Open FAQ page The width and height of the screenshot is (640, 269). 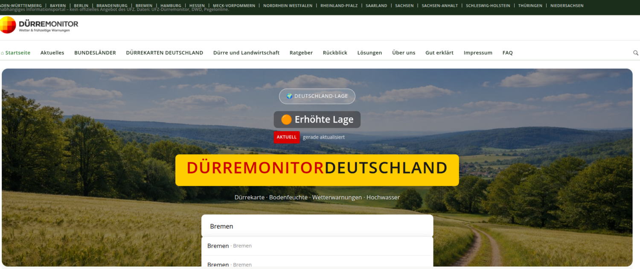(507, 53)
